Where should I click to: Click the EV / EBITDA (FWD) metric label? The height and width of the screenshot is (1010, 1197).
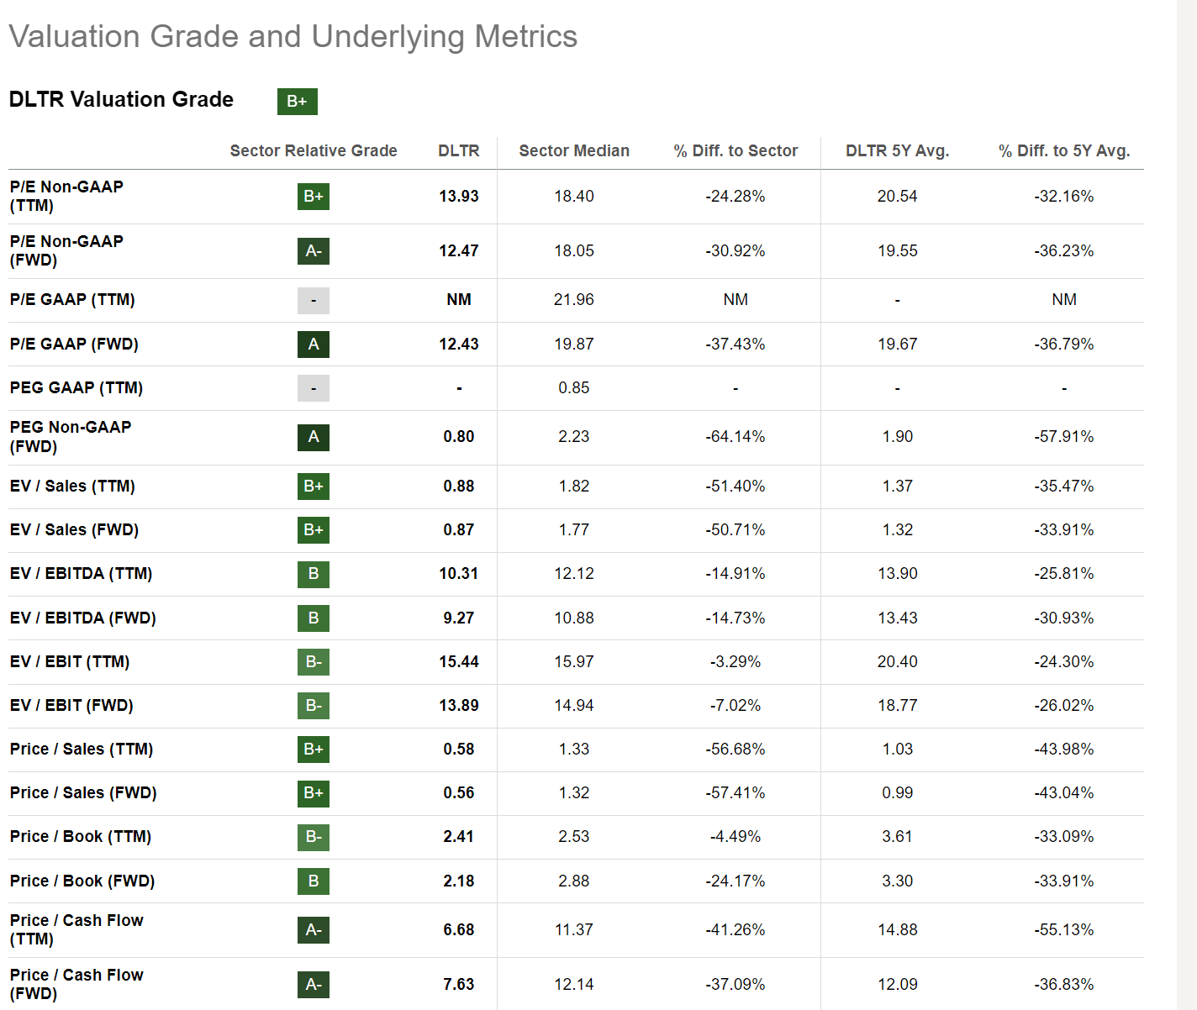point(83,618)
